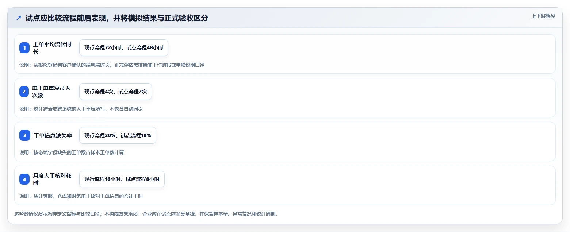Click the metric name 单工单重复录入次数
The width and height of the screenshot is (570, 232).
click(51, 92)
